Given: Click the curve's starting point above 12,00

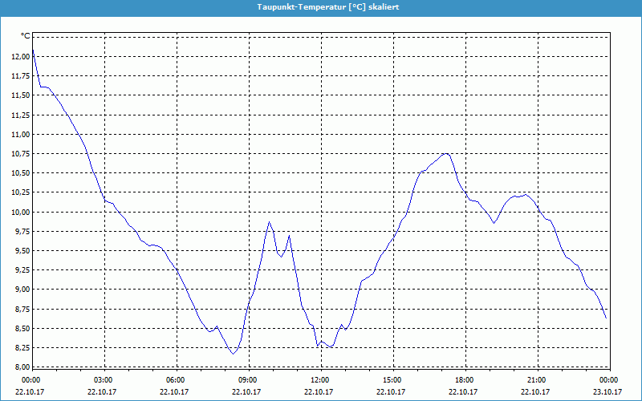Looking at the screenshot, I should (x=33, y=50).
